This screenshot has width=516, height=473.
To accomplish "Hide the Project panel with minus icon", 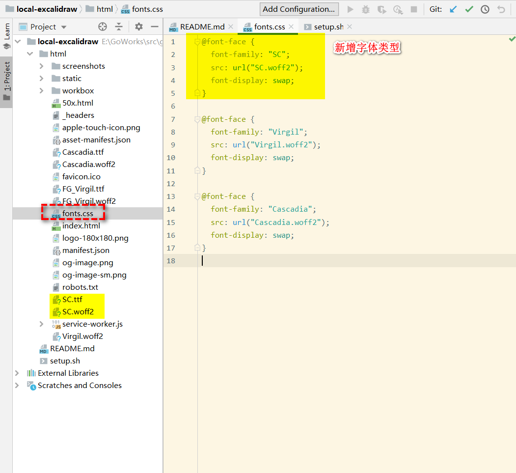I will pos(155,27).
